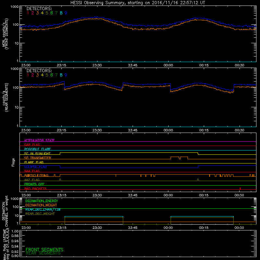Click 00:00 tick label under front segments plot

point(168,65)
